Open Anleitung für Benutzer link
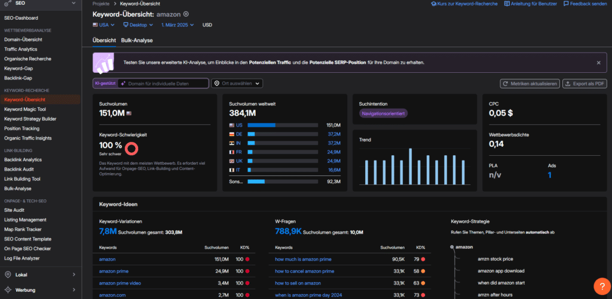This screenshot has height=299, width=612. (531, 4)
